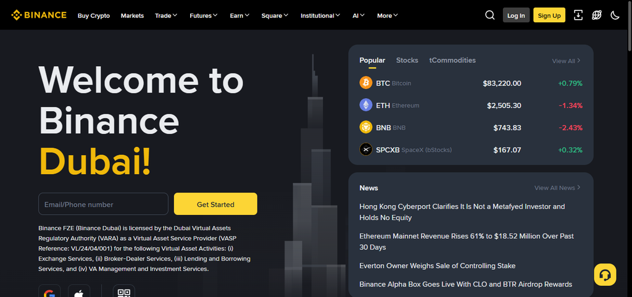Expand the AI menu

pos(359,15)
